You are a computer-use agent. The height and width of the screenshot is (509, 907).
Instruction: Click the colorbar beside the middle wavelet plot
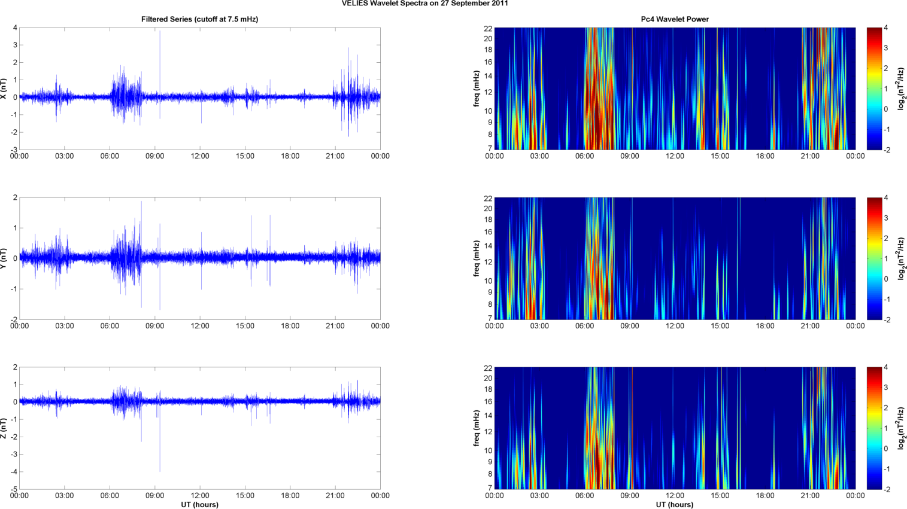(x=874, y=258)
